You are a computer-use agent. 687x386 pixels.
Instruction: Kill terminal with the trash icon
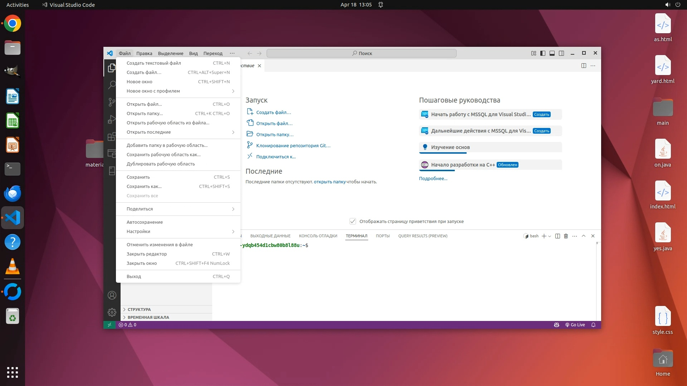(566, 236)
